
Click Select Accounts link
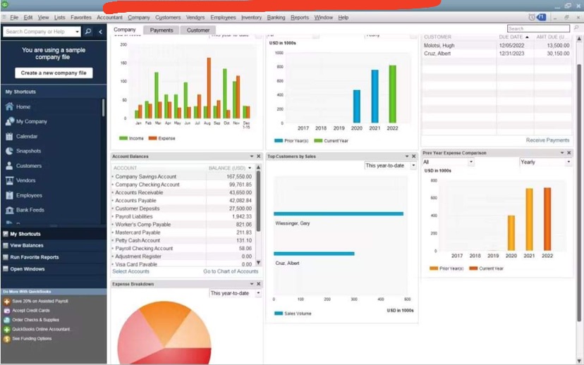[x=130, y=271]
